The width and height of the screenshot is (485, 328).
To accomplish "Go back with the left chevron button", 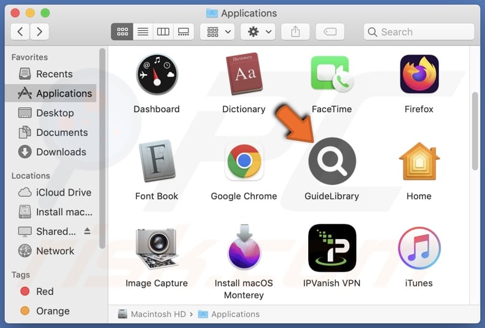I will point(20,31).
